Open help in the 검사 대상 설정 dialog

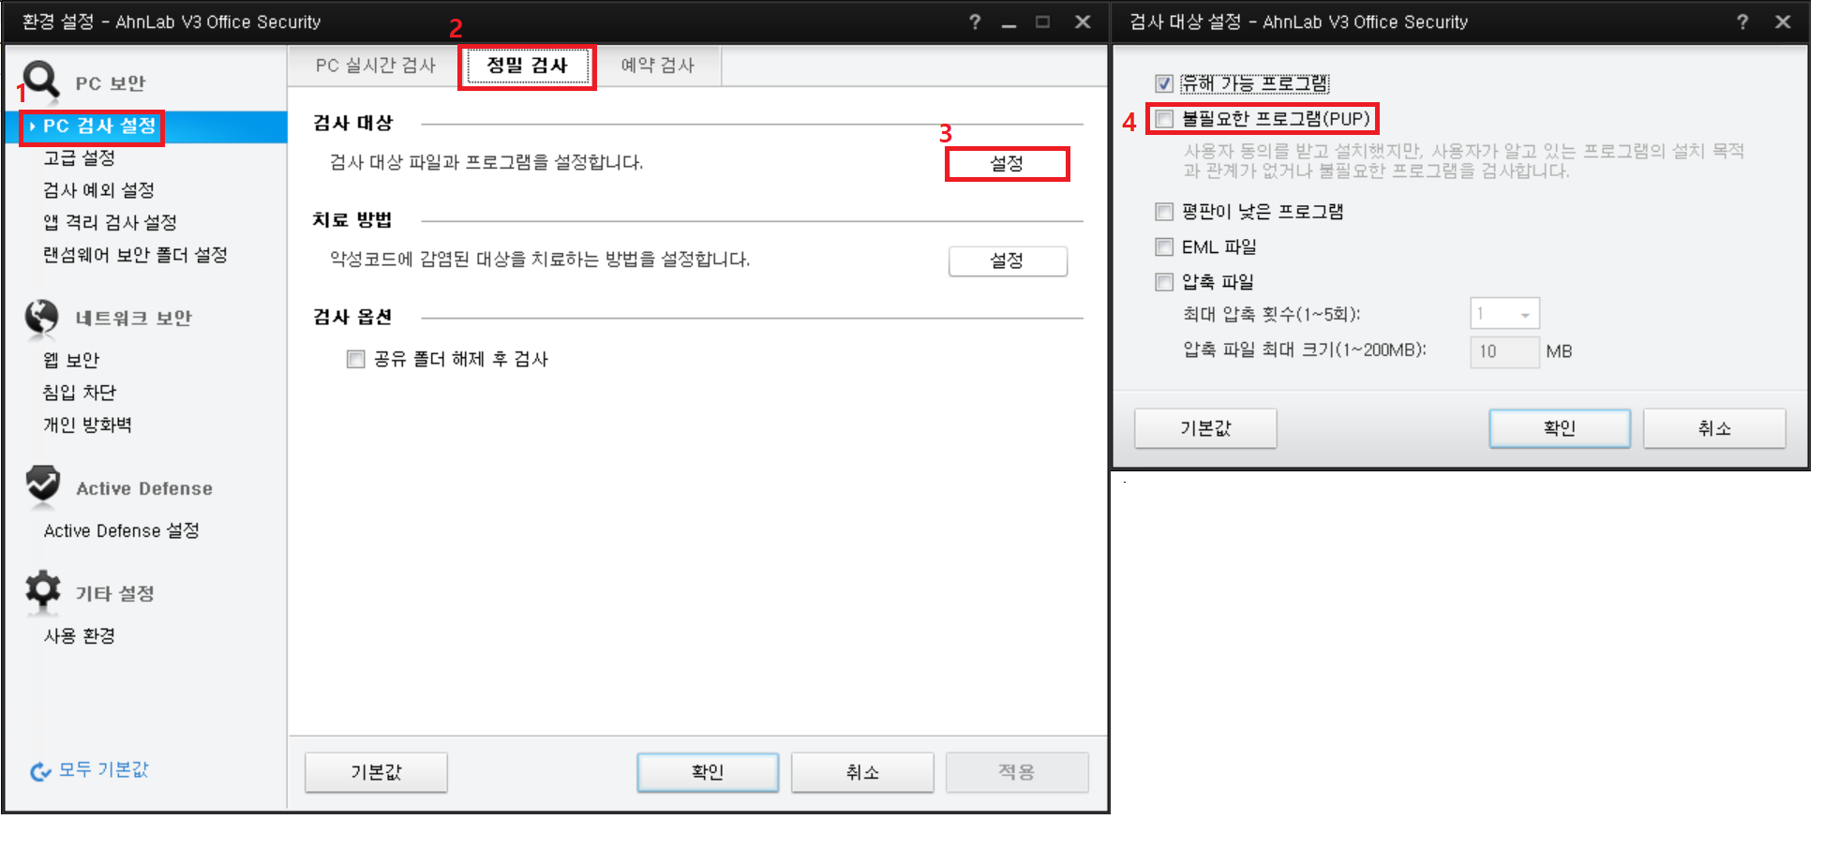pos(1742,22)
